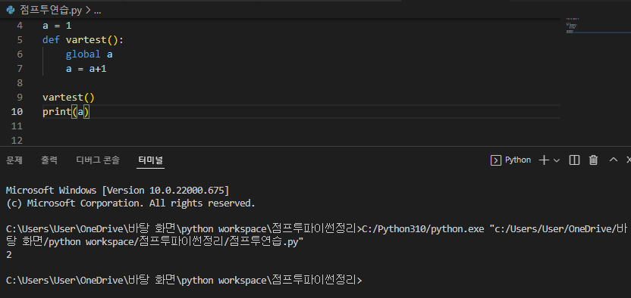
Task: Click line number 12 in gutter
Action: (x=17, y=141)
